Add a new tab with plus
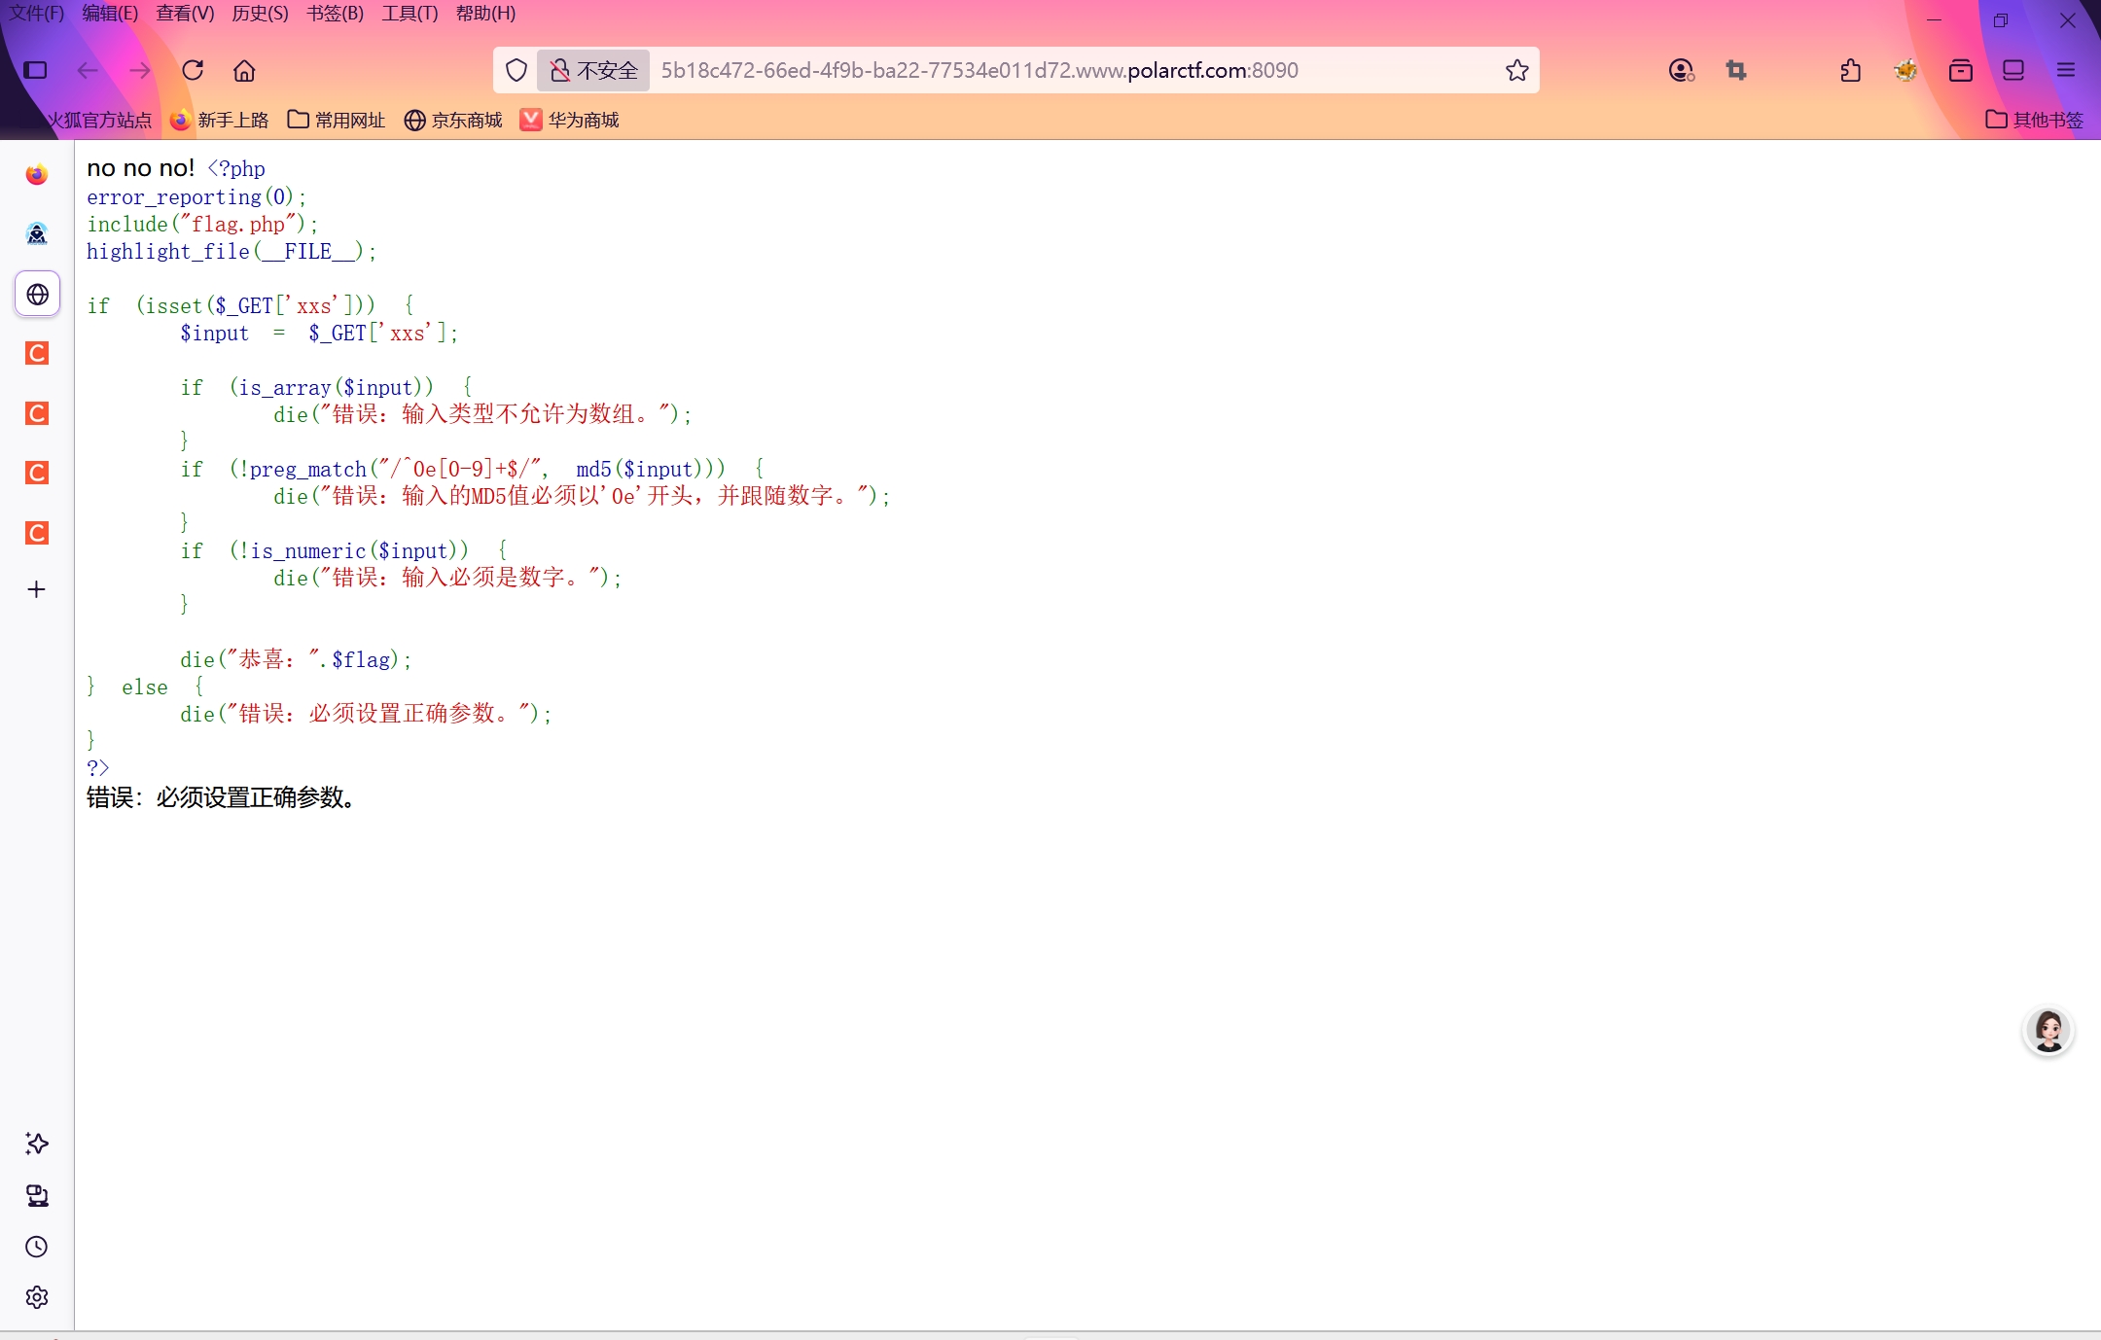The height and width of the screenshot is (1340, 2101). [37, 589]
